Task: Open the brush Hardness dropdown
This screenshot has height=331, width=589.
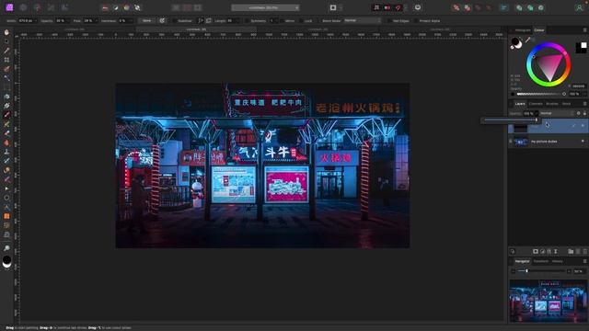Action: (131, 20)
